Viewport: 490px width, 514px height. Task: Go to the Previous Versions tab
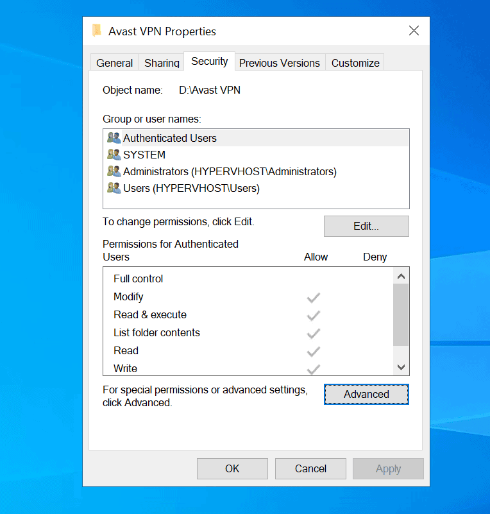point(280,63)
